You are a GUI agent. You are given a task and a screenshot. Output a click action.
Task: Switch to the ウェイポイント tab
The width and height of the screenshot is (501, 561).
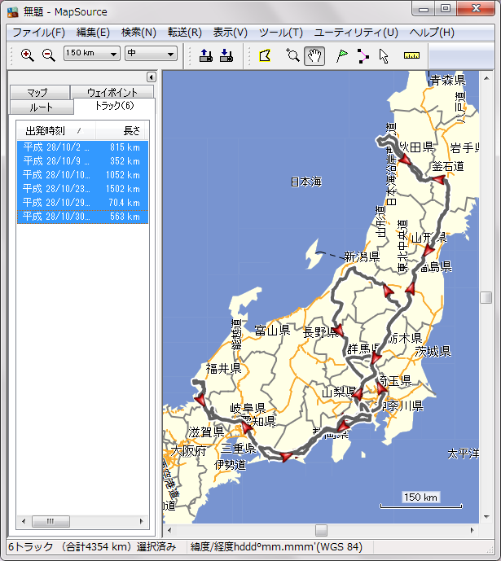[x=112, y=92]
